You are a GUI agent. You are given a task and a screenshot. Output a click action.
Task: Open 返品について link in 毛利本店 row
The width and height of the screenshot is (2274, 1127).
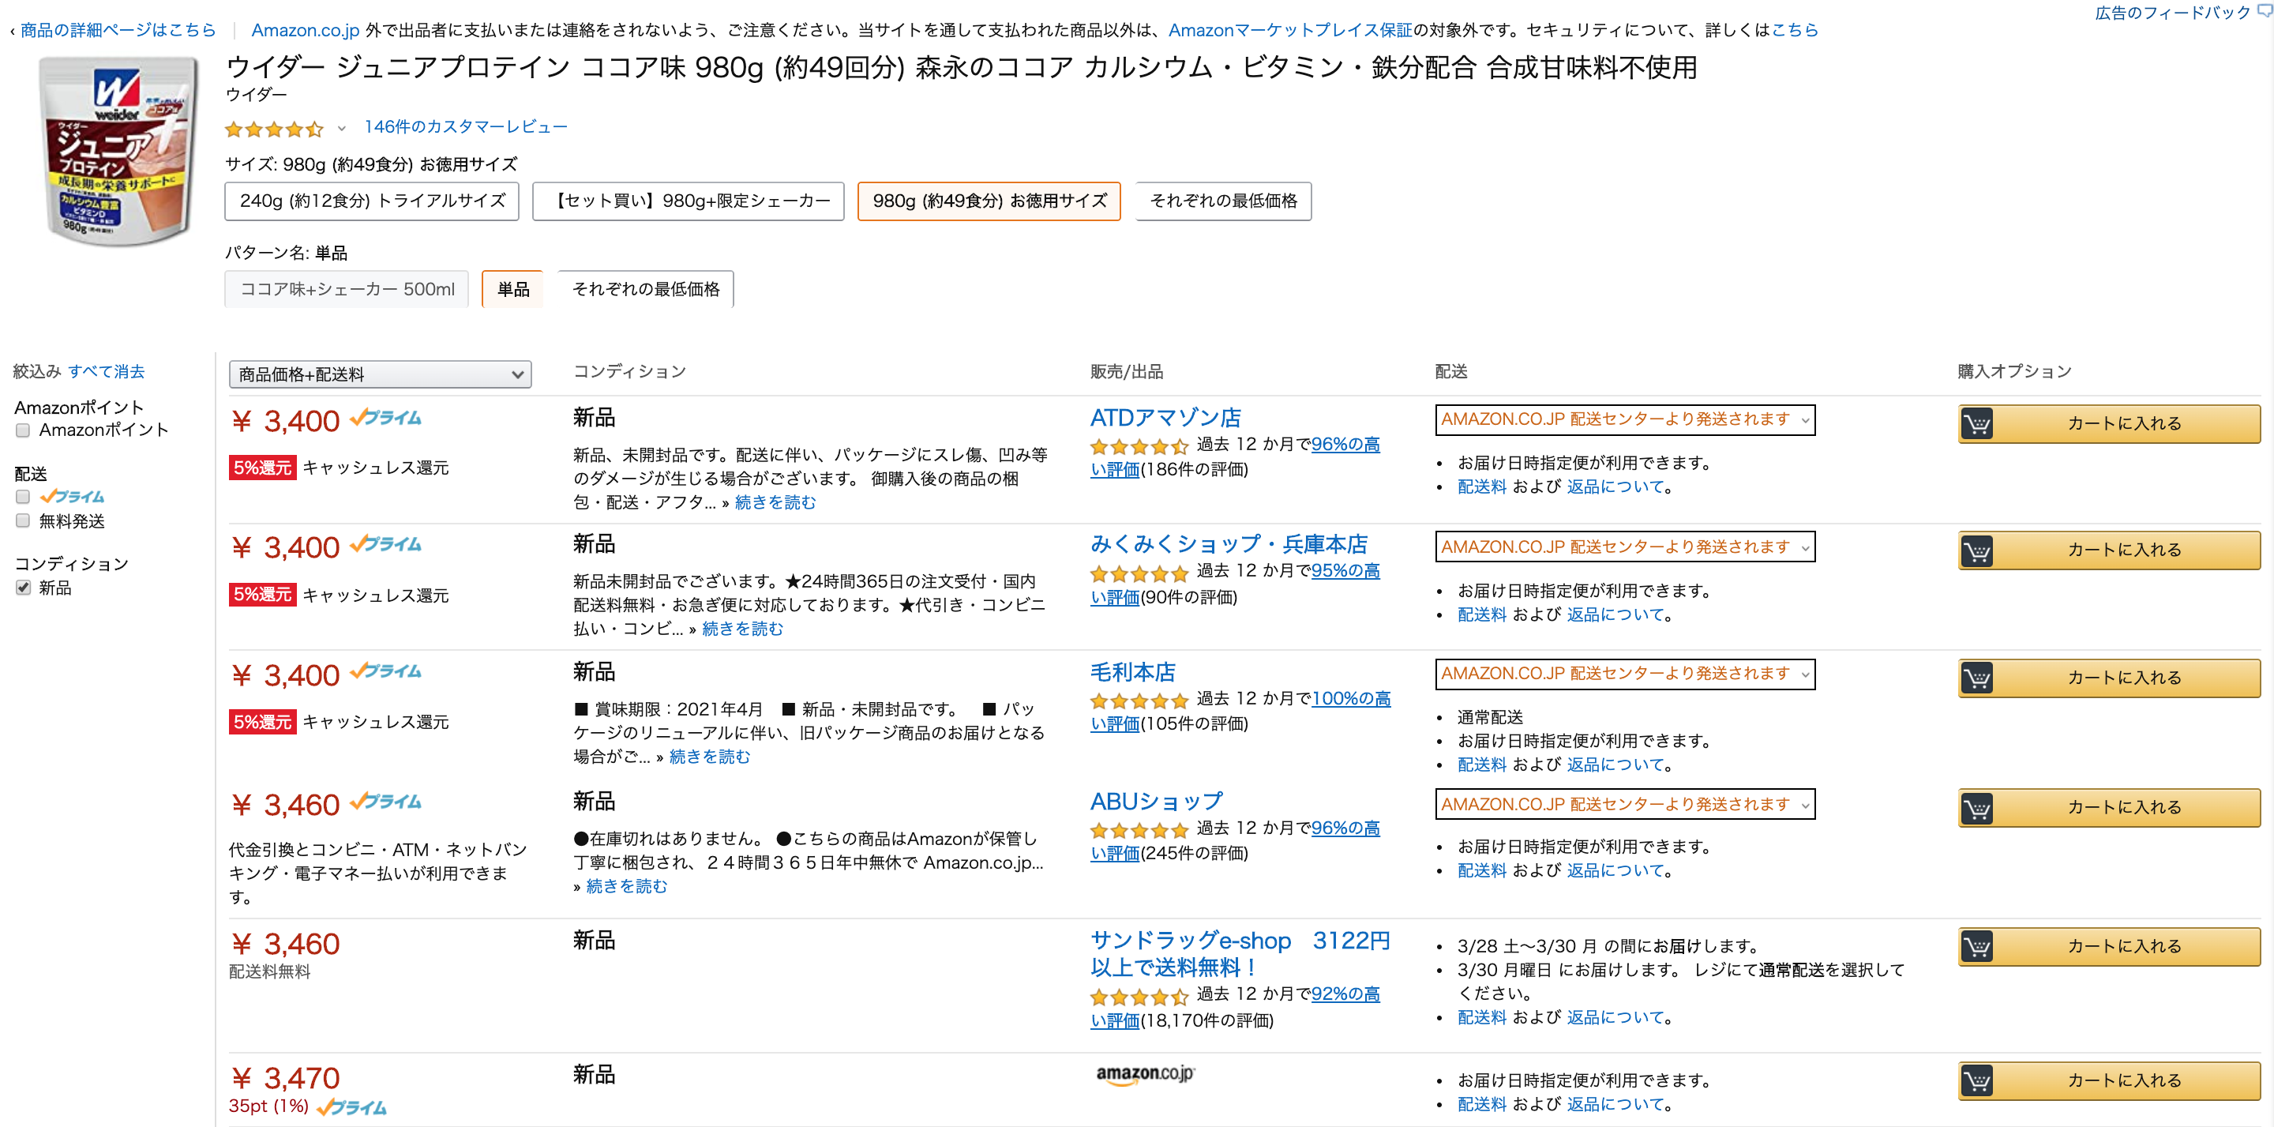tap(1614, 764)
